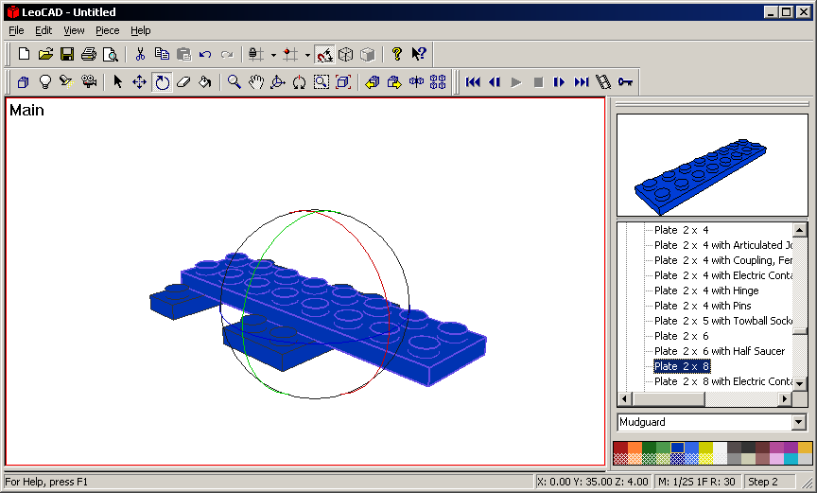Select Plate 2 x 6 in list
817x493 pixels.
coord(681,336)
